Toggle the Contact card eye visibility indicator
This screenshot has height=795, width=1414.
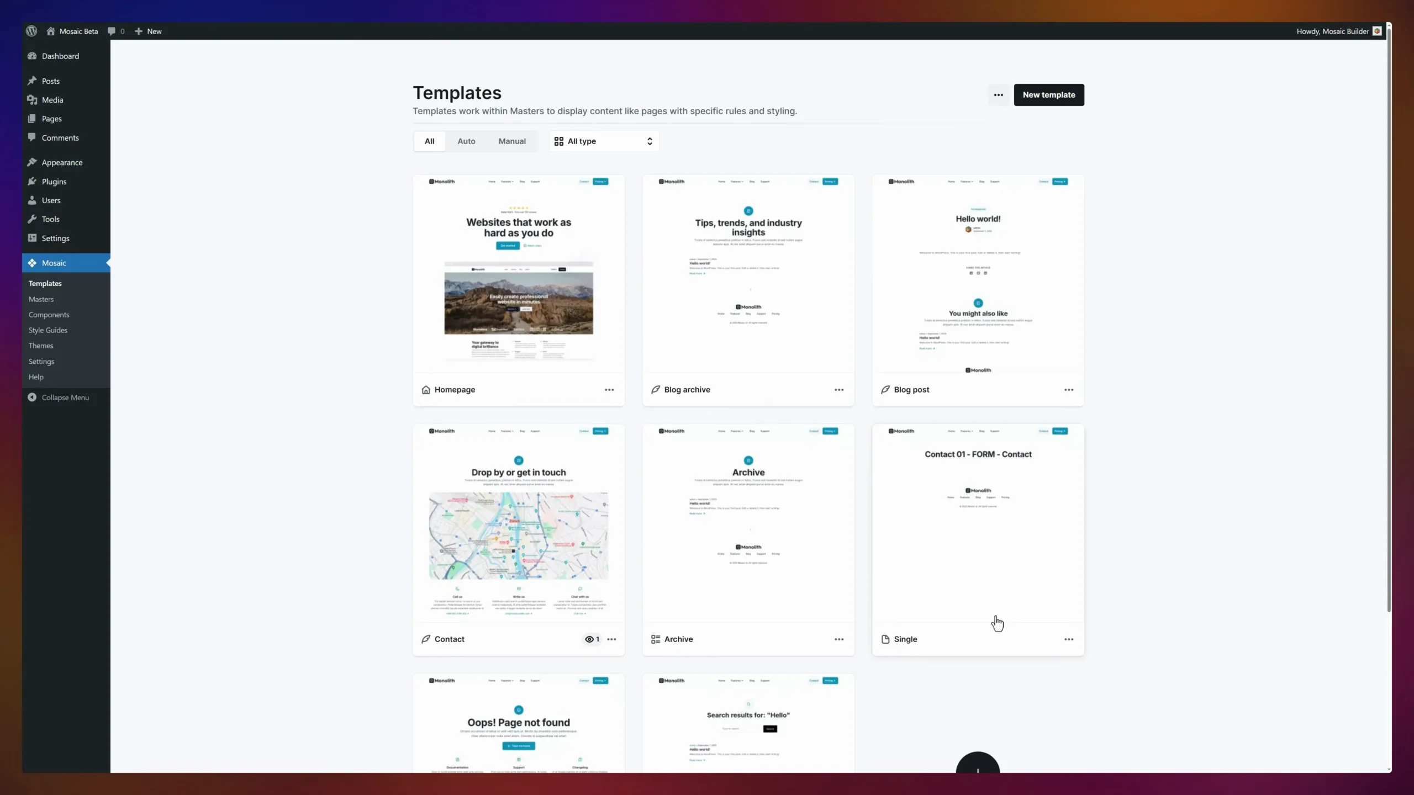pyautogui.click(x=592, y=639)
